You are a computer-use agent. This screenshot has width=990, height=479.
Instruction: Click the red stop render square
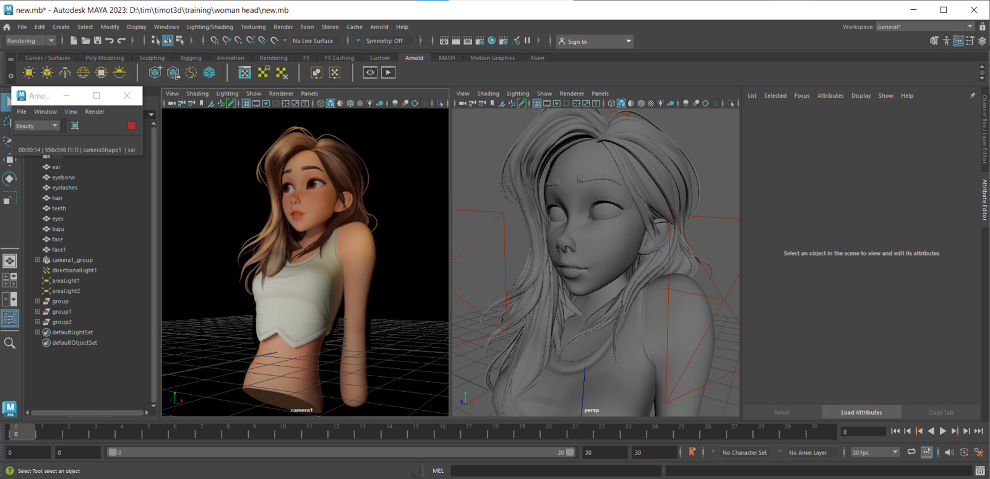coord(131,126)
